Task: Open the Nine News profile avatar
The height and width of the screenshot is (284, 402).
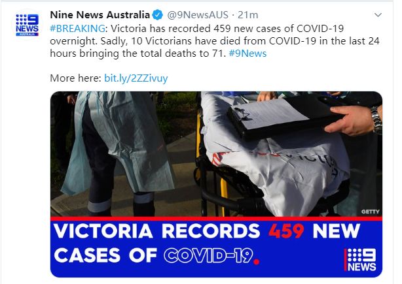Action: (27, 25)
